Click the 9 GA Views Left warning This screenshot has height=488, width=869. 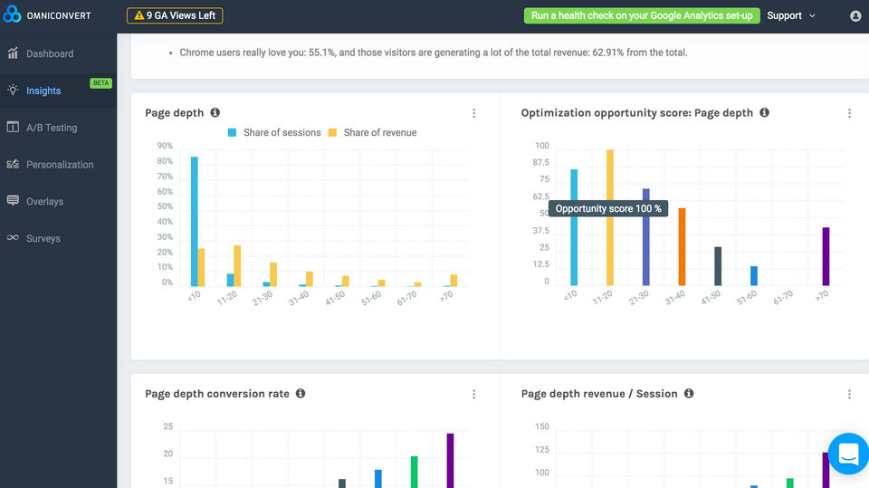tap(175, 15)
